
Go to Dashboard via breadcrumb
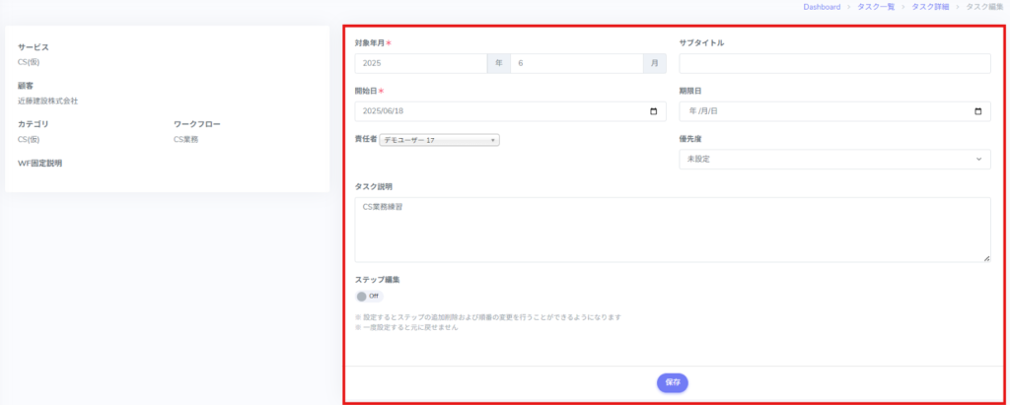click(822, 7)
